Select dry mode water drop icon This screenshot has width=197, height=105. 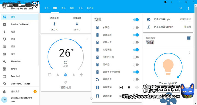[x=74, y=75]
